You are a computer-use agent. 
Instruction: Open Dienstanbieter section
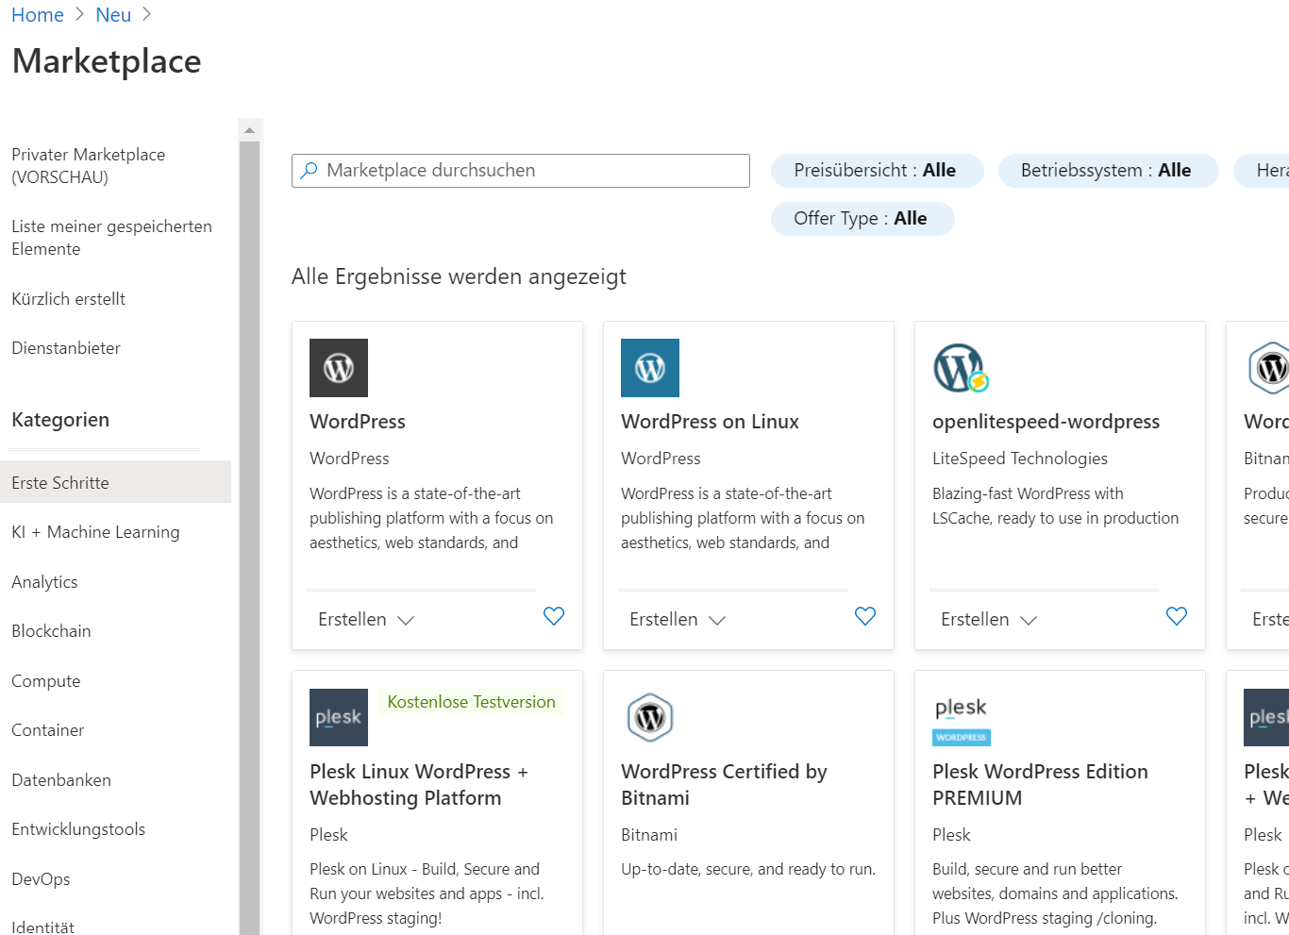click(x=66, y=348)
